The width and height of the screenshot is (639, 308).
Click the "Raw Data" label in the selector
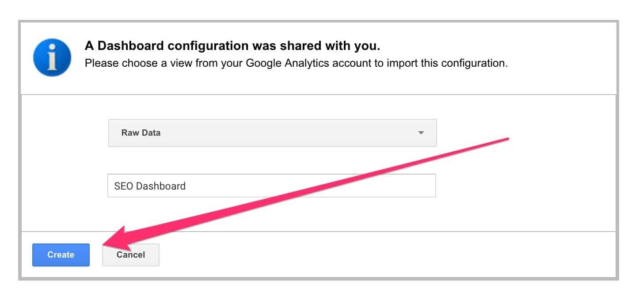coord(141,133)
